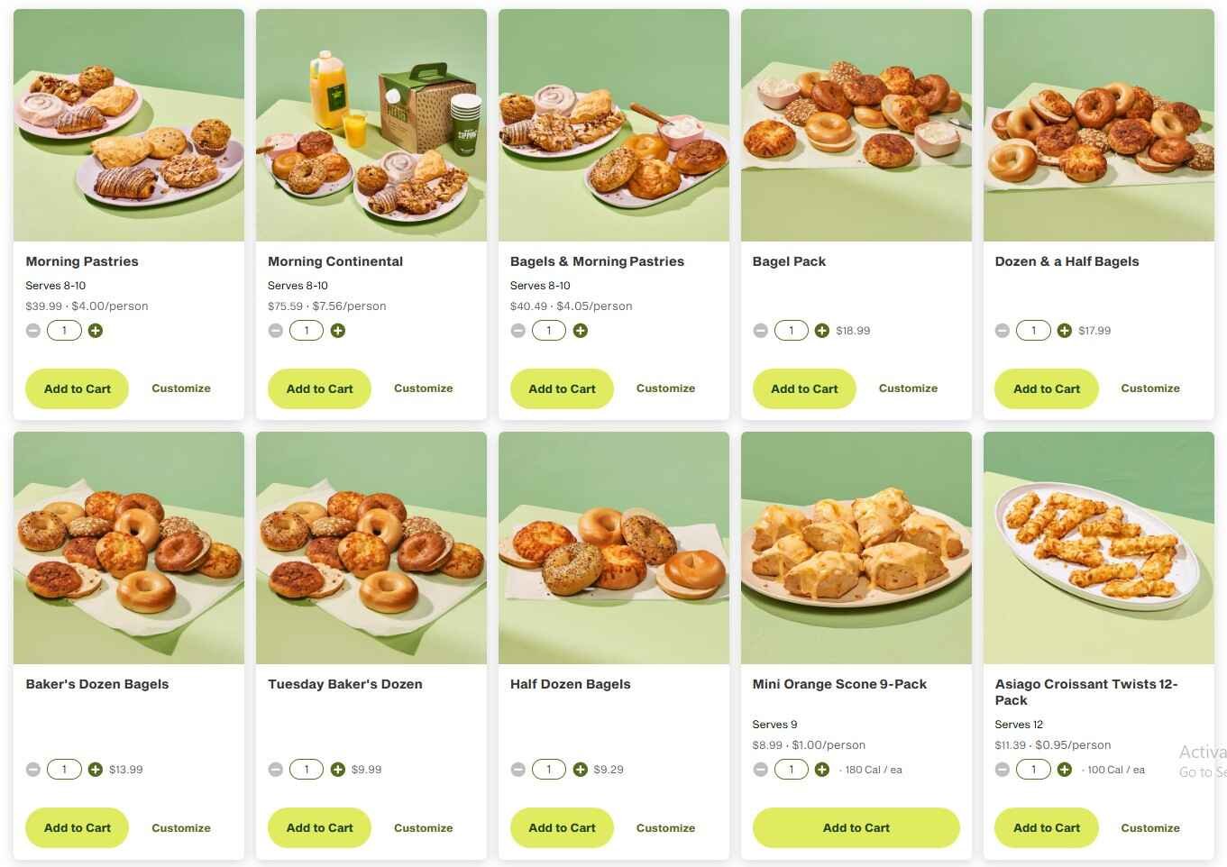Increase quantity of Dozen & a Half Bagels
This screenshot has height=867, width=1227.
pyautogui.click(x=1065, y=330)
